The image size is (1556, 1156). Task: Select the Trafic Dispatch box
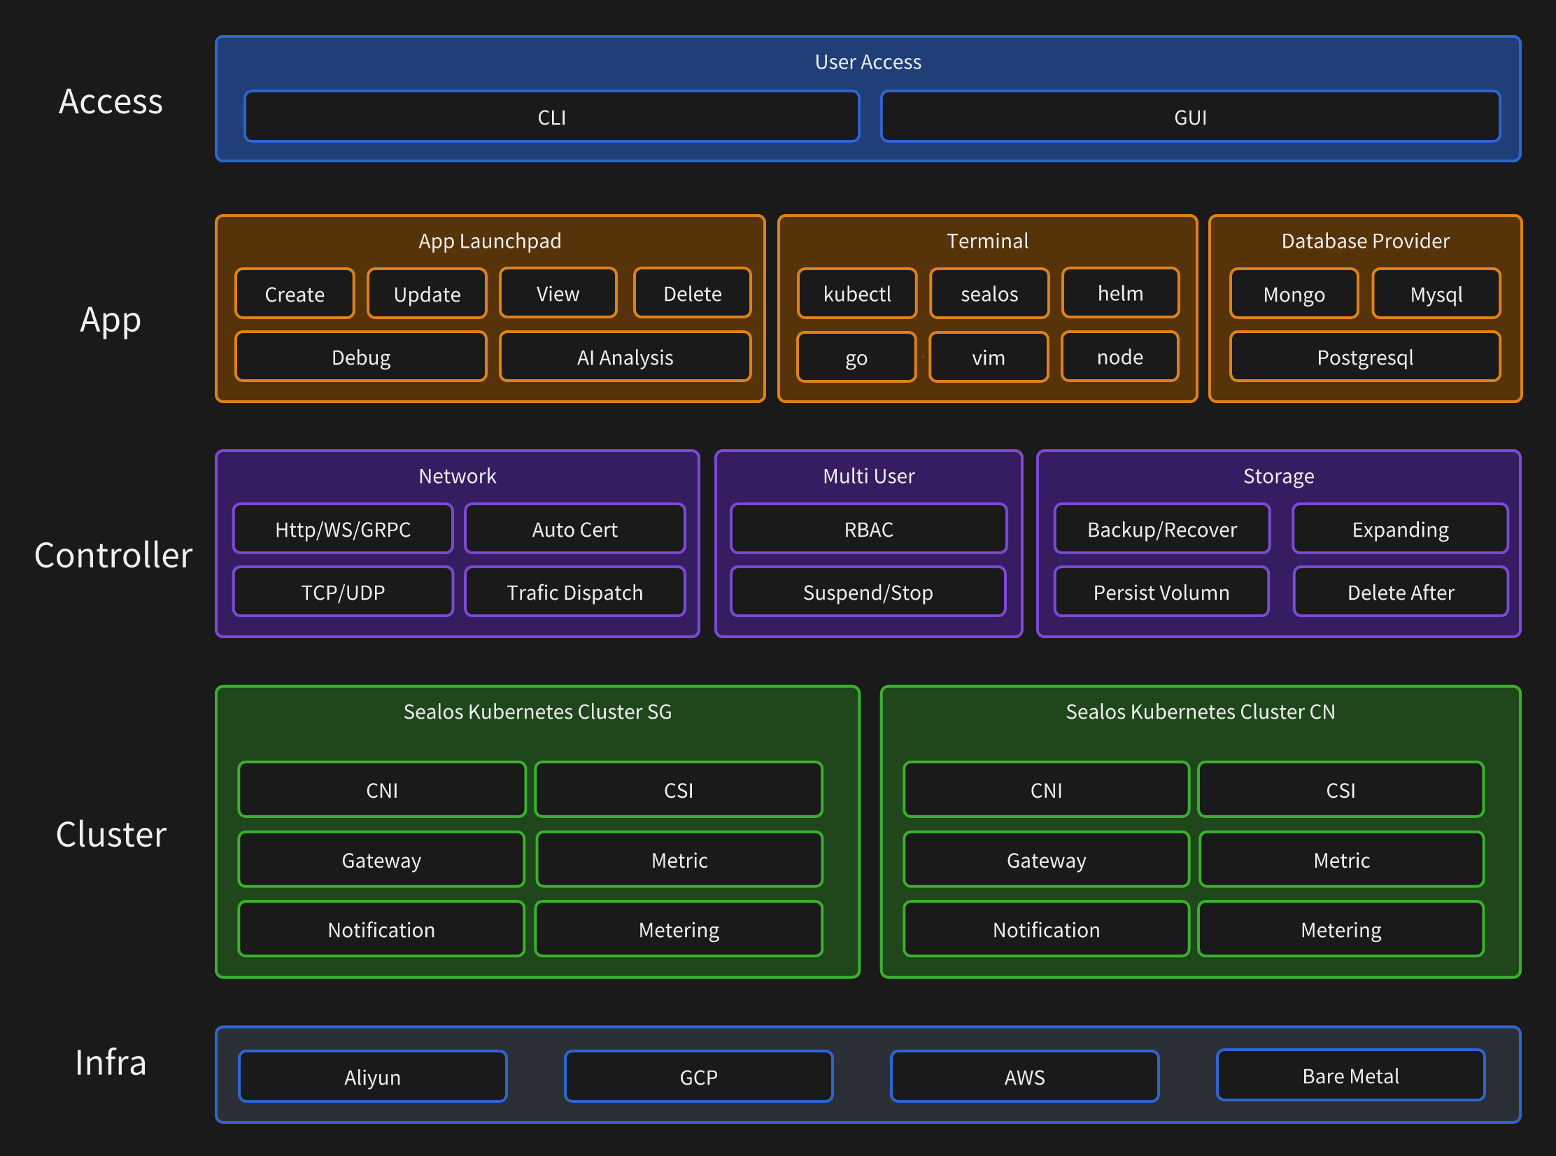pos(574,592)
